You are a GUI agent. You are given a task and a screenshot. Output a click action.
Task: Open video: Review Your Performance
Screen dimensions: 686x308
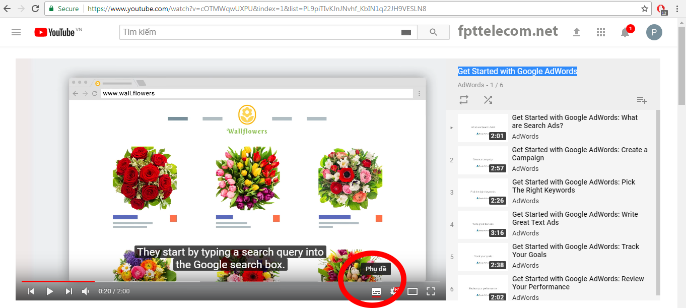tap(578, 283)
